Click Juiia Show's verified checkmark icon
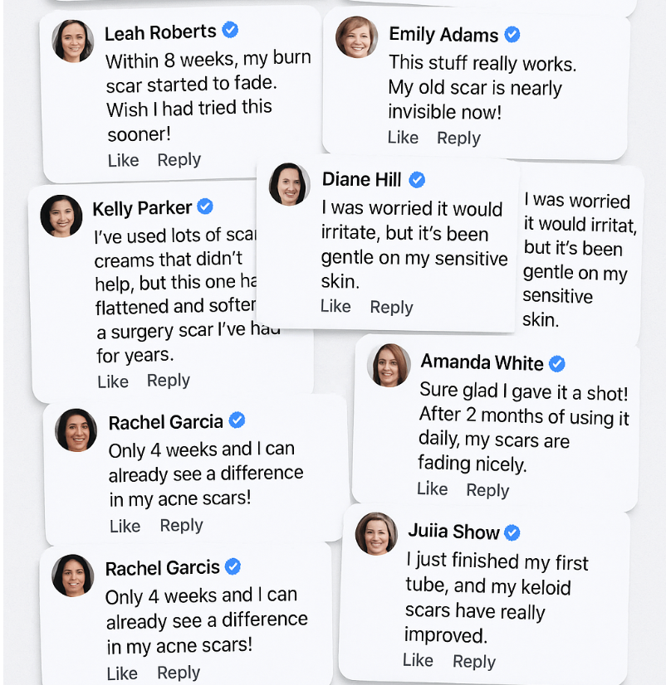The height and width of the screenshot is (685, 666). [x=513, y=532]
